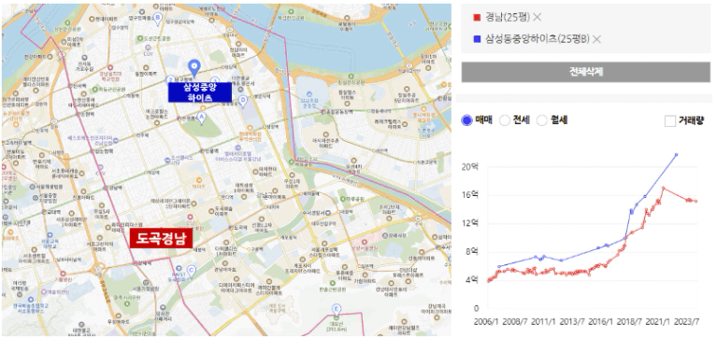Select the 매매 radio button

click(x=466, y=120)
